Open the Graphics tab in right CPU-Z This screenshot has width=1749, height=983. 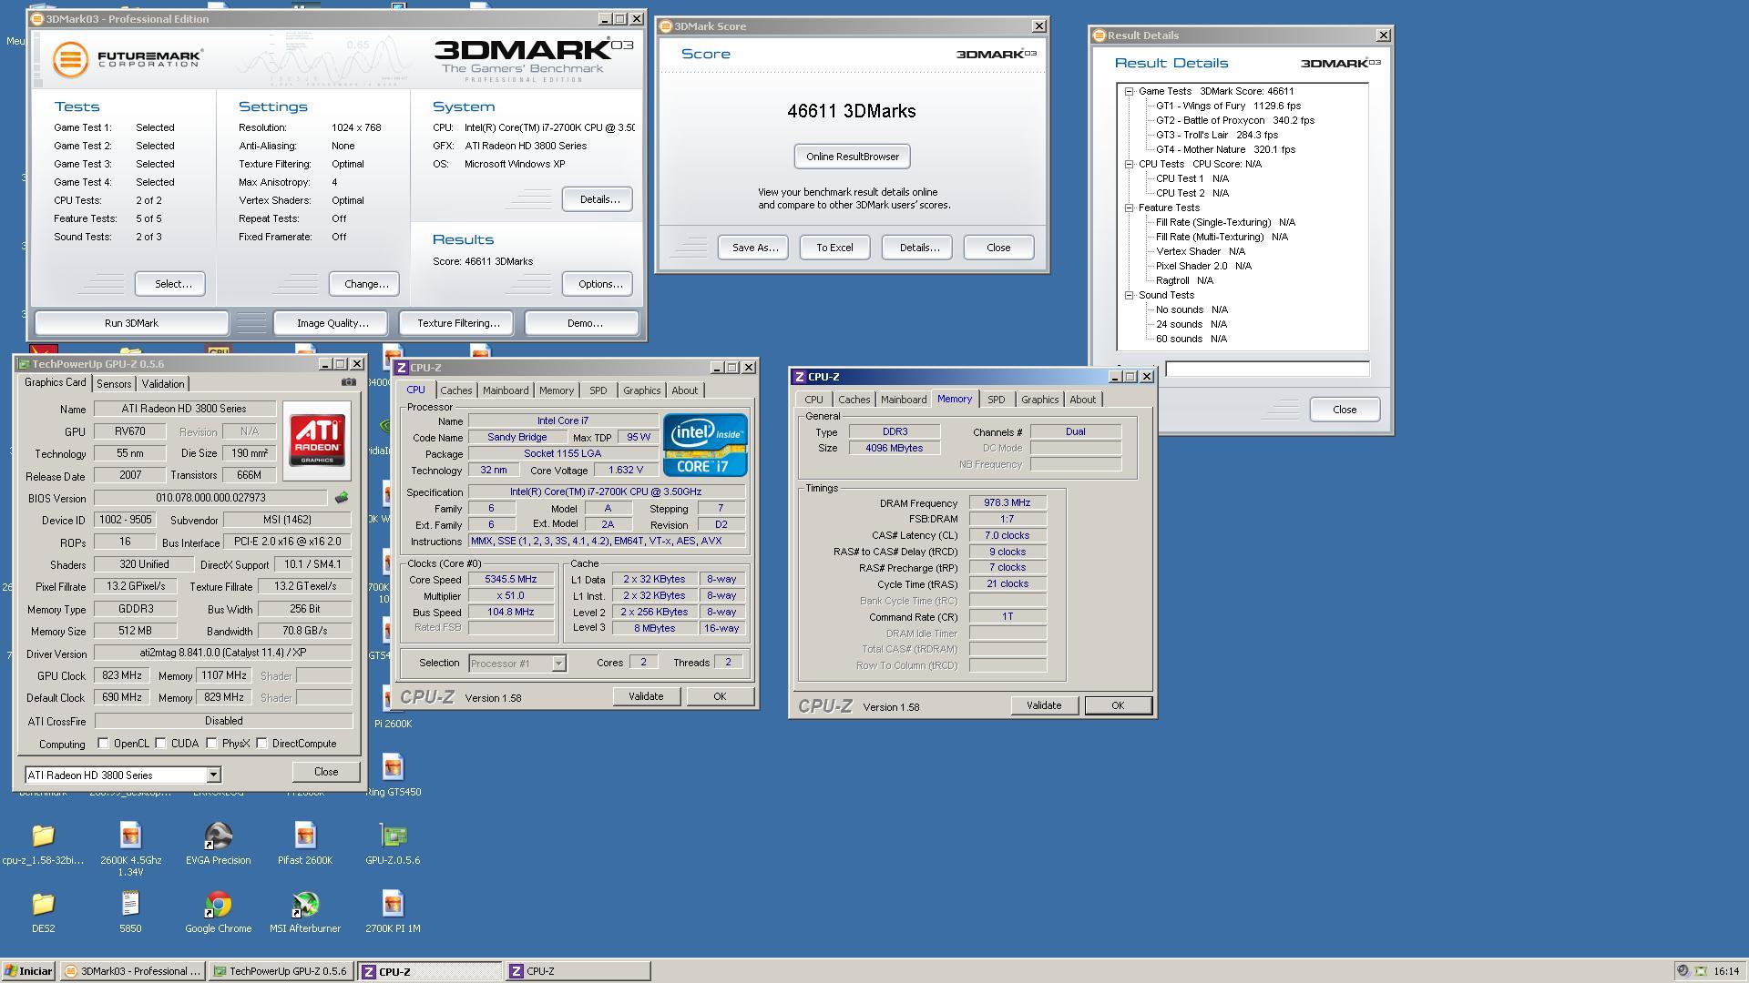(1039, 400)
